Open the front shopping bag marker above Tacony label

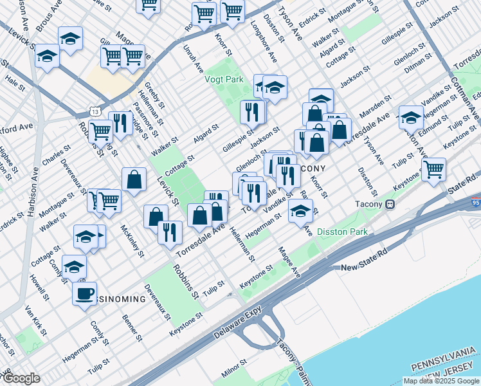316,143
